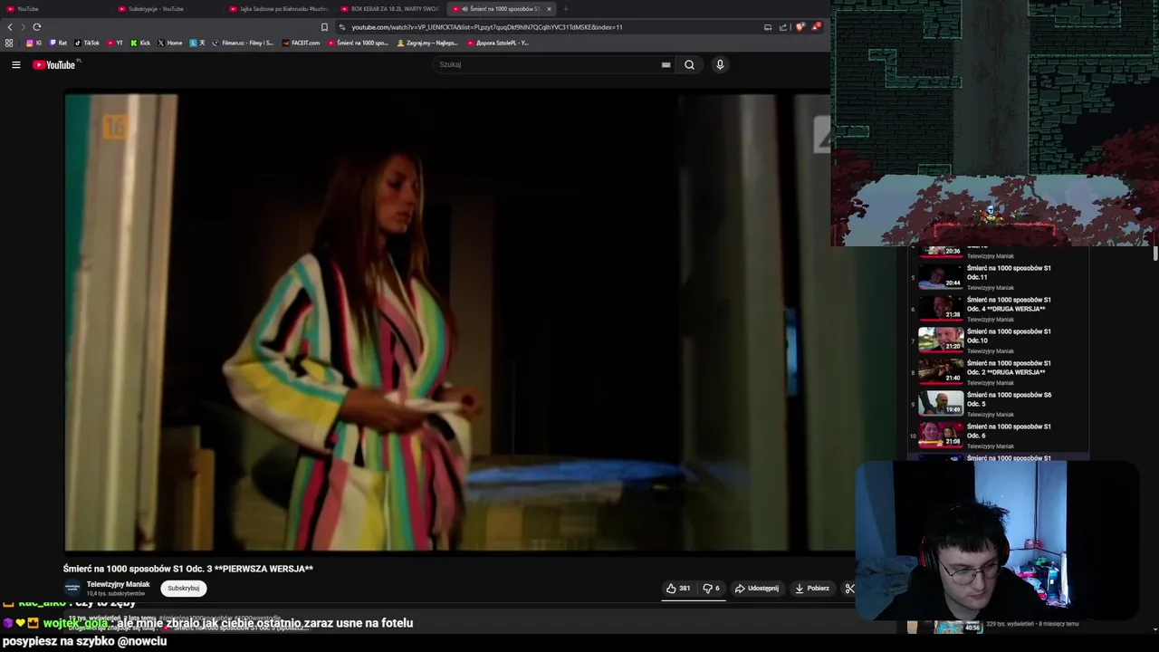Click the video title below the player

click(x=188, y=569)
